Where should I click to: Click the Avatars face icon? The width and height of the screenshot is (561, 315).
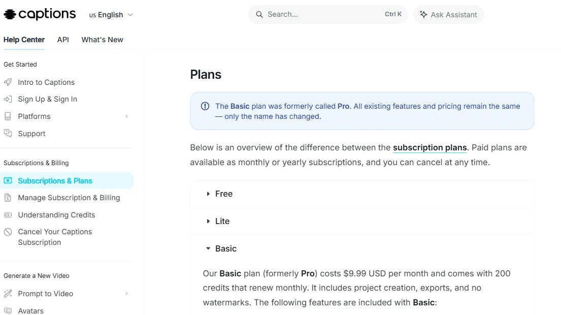pyautogui.click(x=8, y=311)
